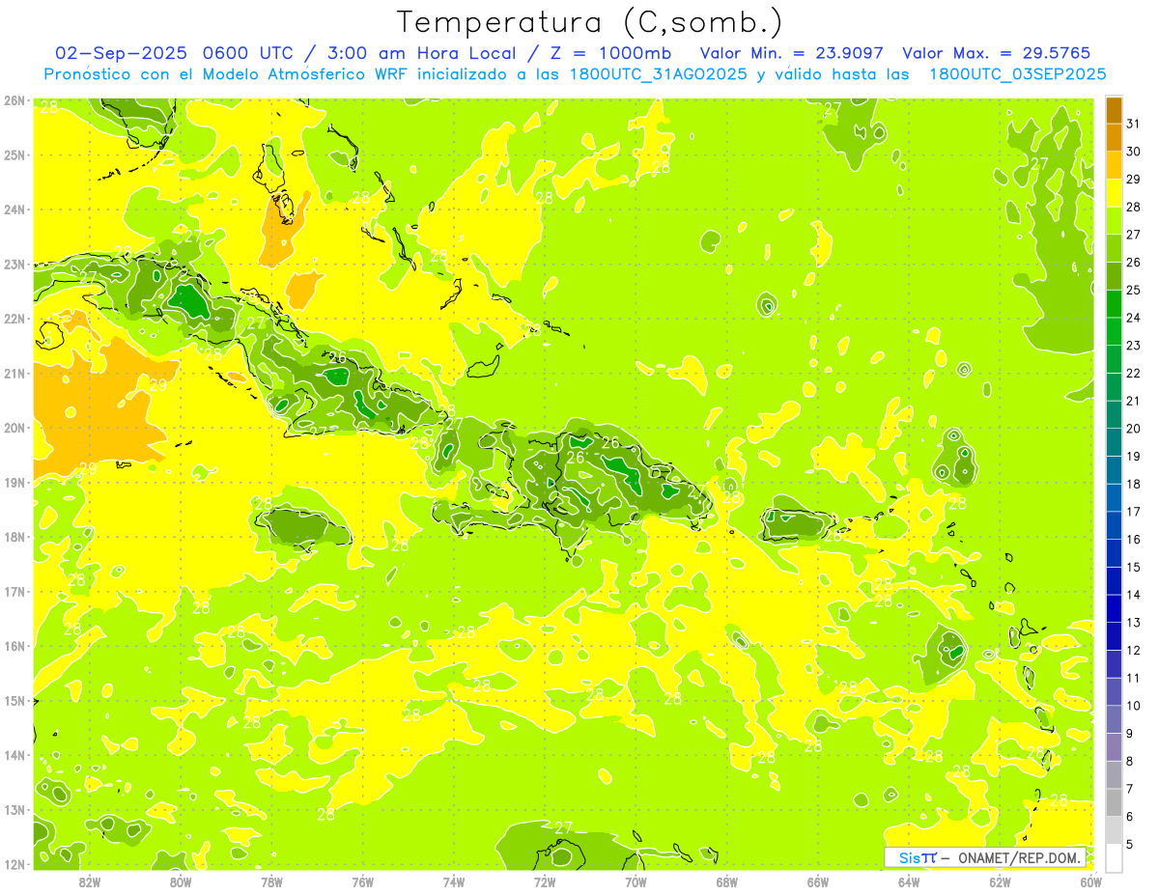Click the 13N latitude label
1159x895 pixels.
pos(14,810)
